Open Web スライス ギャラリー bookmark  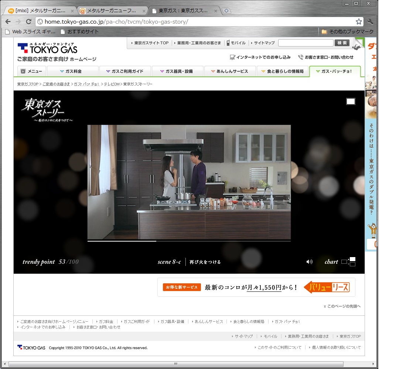[x=31, y=31]
